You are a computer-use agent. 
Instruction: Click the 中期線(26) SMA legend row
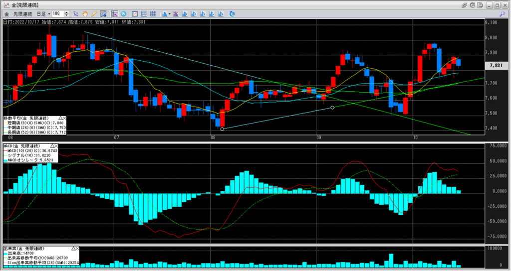35,128
